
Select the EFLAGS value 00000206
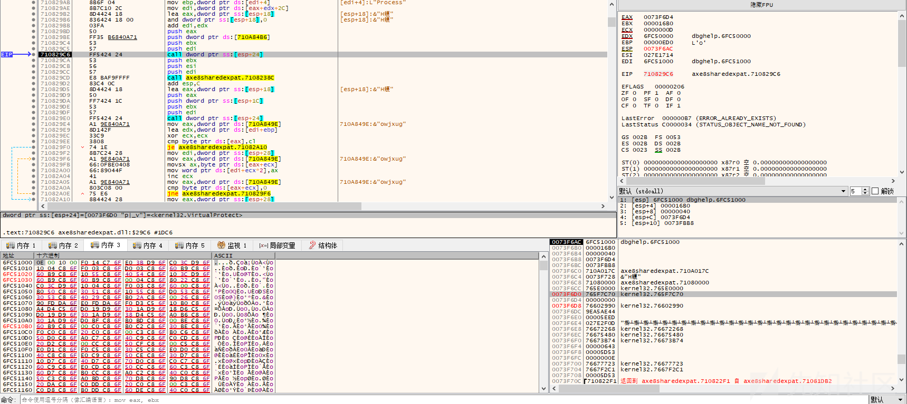point(669,87)
